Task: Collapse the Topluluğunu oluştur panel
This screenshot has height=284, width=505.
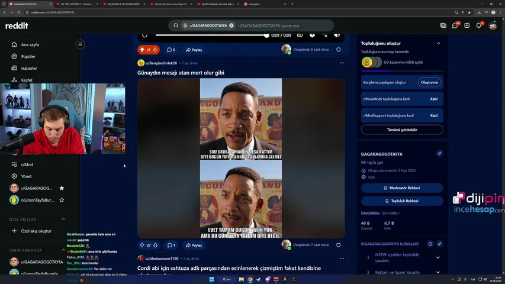Action: (438, 43)
